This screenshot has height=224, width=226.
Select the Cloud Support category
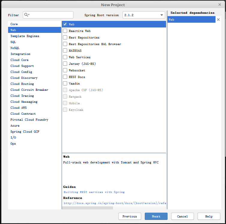pyautogui.click(x=34, y=66)
